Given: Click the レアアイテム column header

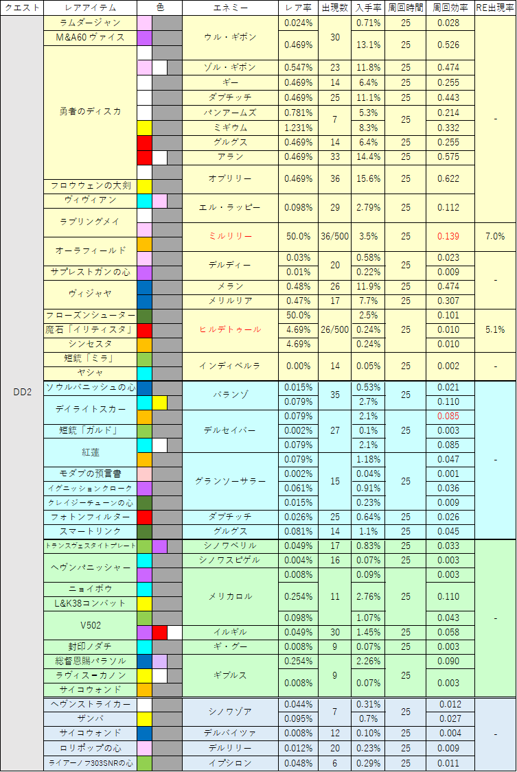Looking at the screenshot, I should tap(90, 8).
